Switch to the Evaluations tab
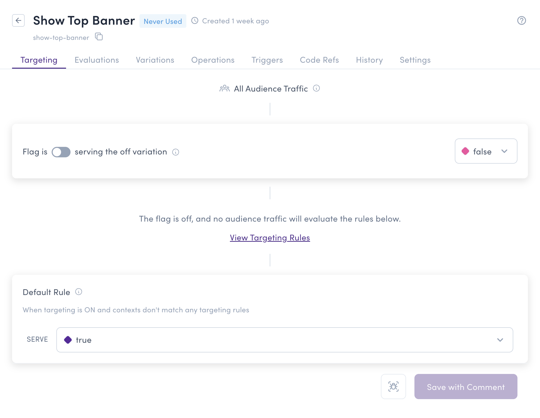540x418 pixels. 97,60
